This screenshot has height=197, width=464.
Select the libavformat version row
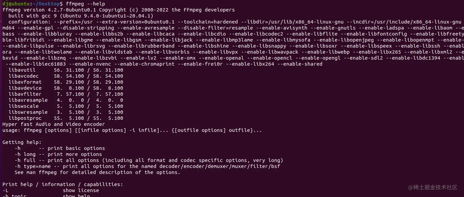click(x=66, y=82)
